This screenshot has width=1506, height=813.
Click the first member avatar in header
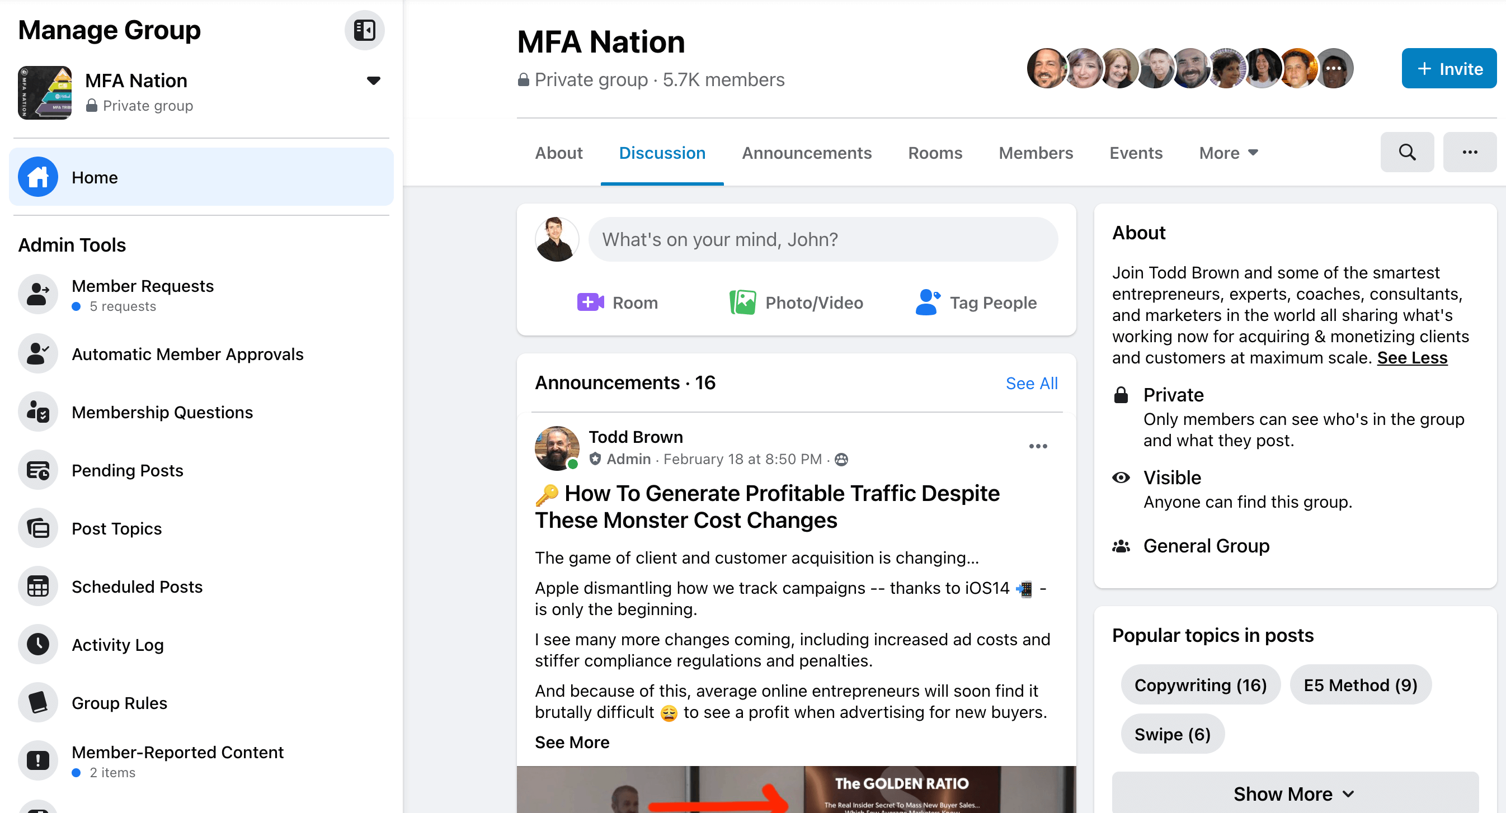(x=1047, y=68)
